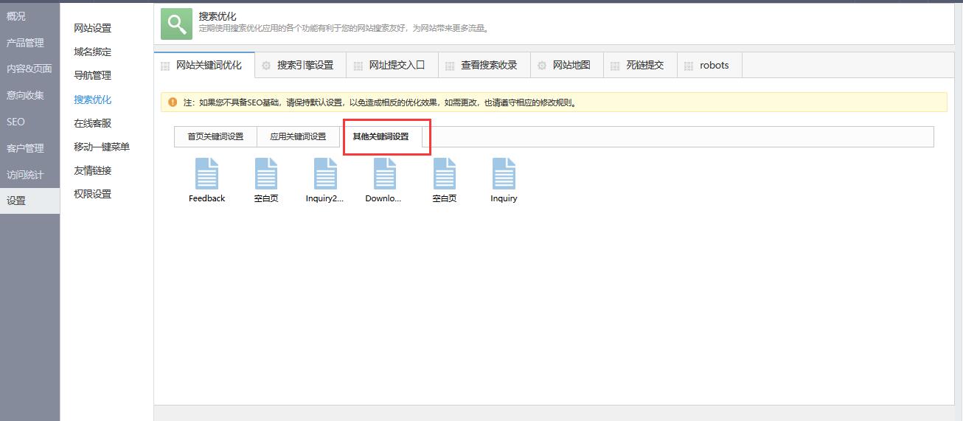Open 内容&页面 in left sidebar
This screenshot has height=421, width=963.
[x=30, y=69]
